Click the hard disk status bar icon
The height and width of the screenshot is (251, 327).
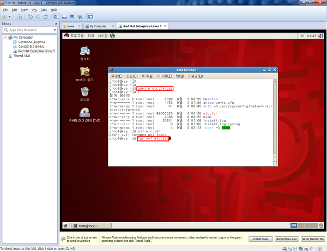(284, 249)
